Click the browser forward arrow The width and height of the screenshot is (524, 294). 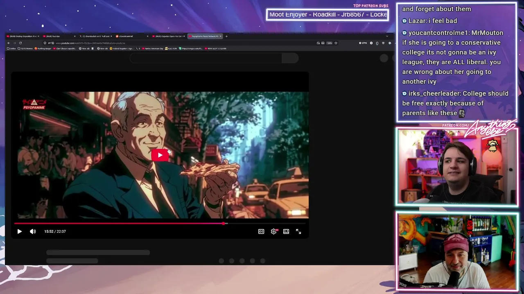pyautogui.click(x=14, y=43)
